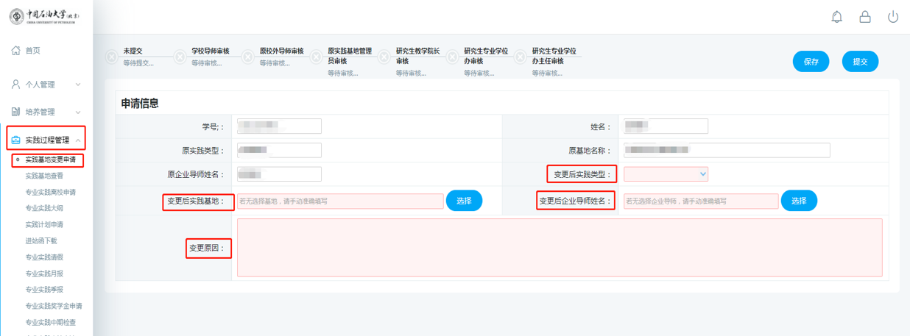Expand the 个人管理 menu chevron
Image resolution: width=910 pixels, height=336 pixels.
coord(78,85)
